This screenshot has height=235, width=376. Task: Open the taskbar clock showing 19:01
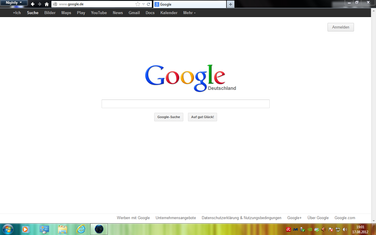point(360,229)
